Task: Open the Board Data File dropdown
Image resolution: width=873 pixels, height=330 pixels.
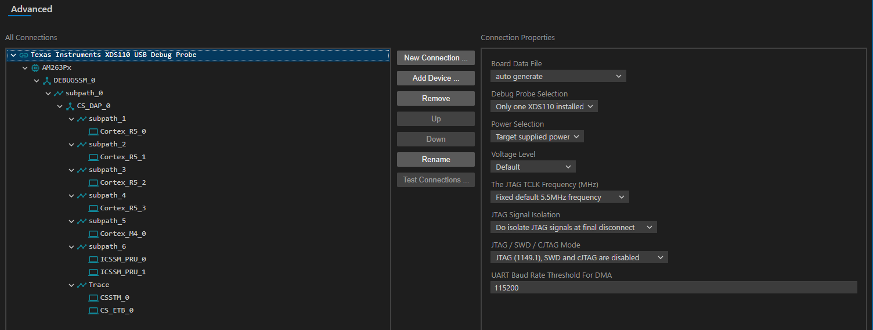Action: click(x=558, y=76)
